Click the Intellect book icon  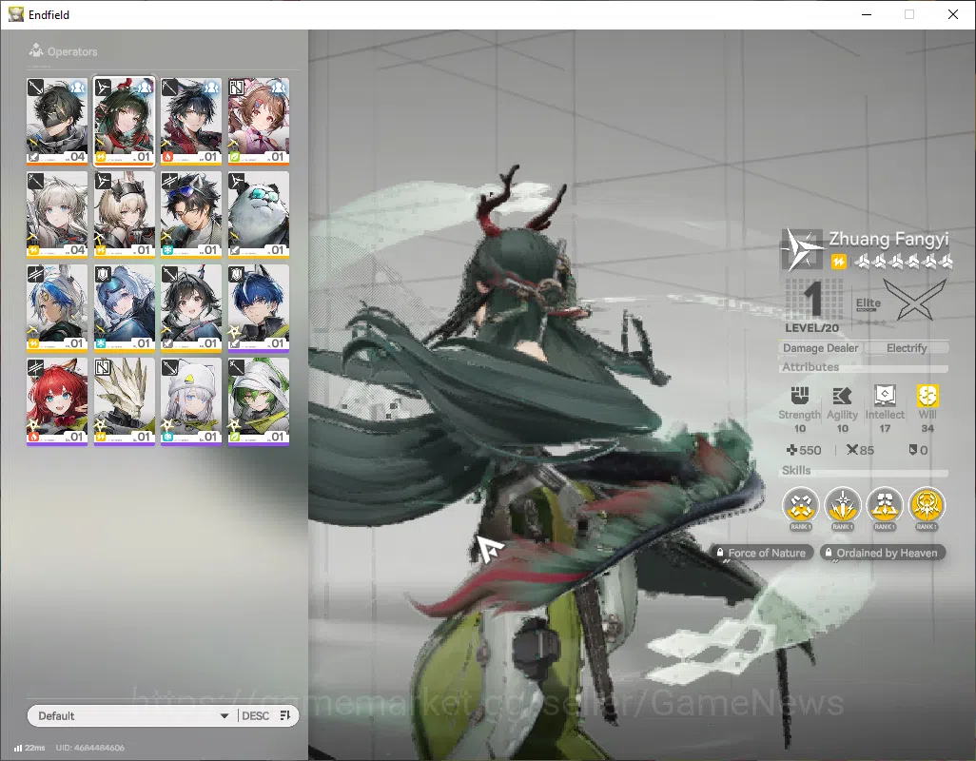tap(885, 395)
